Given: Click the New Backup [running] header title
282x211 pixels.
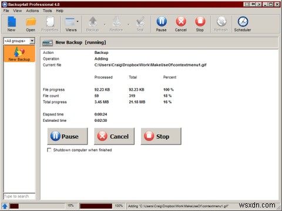Looking at the screenshot, I should pos(80,42).
